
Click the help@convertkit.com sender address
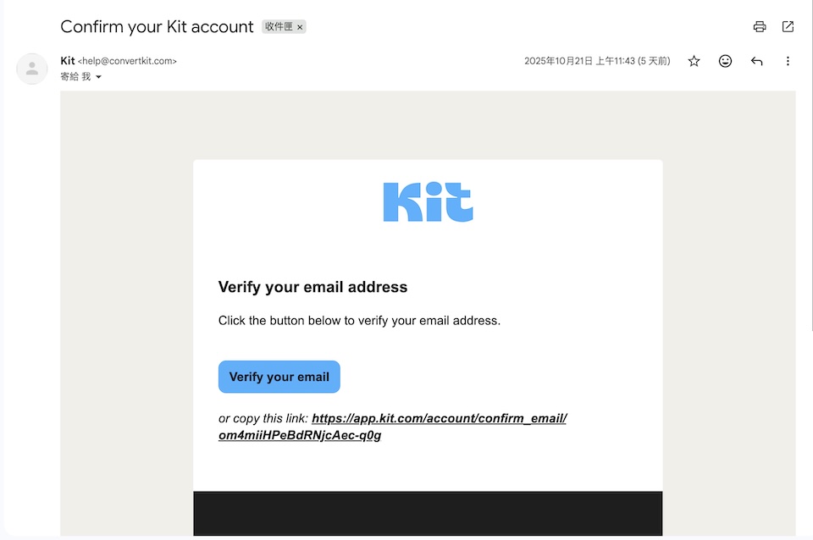coord(127,61)
